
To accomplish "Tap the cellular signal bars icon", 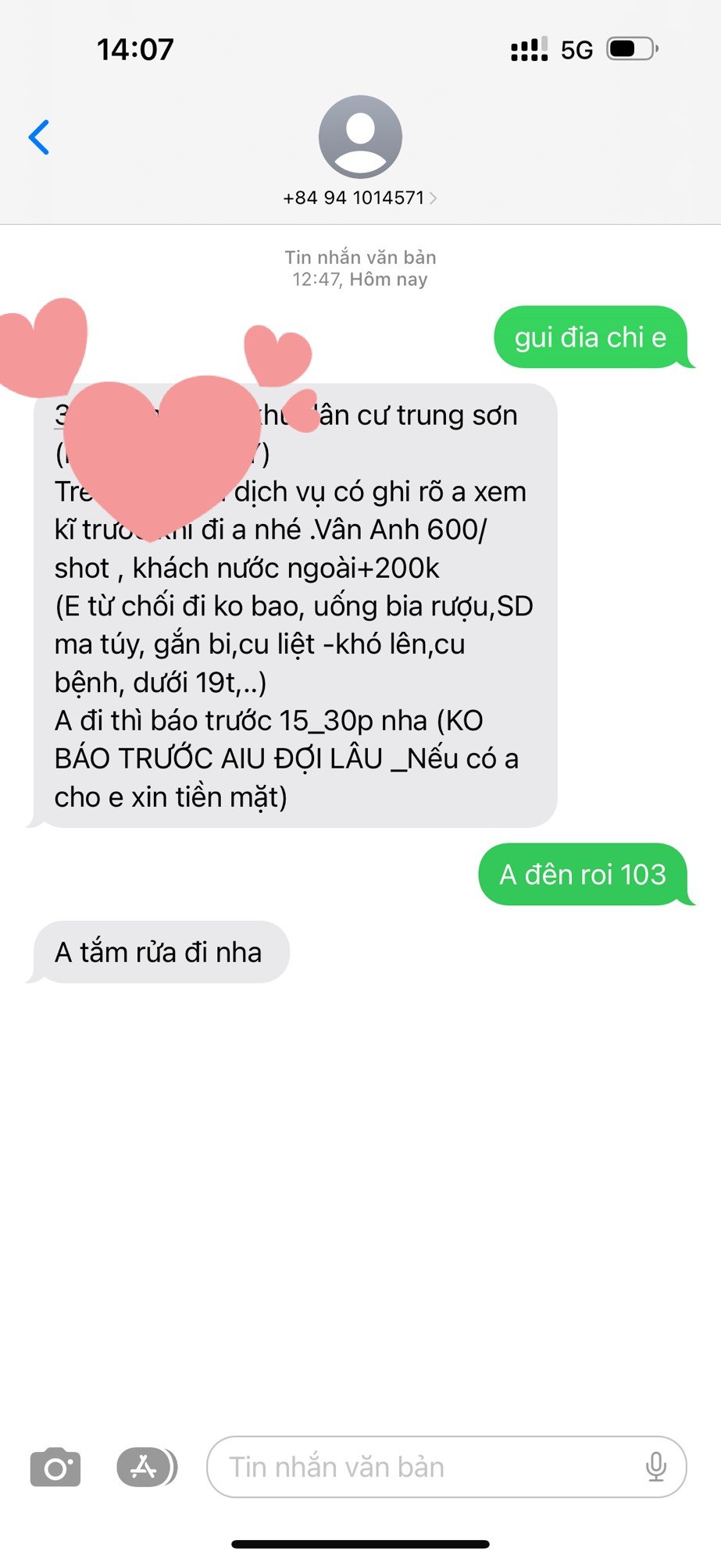I will click(x=529, y=49).
